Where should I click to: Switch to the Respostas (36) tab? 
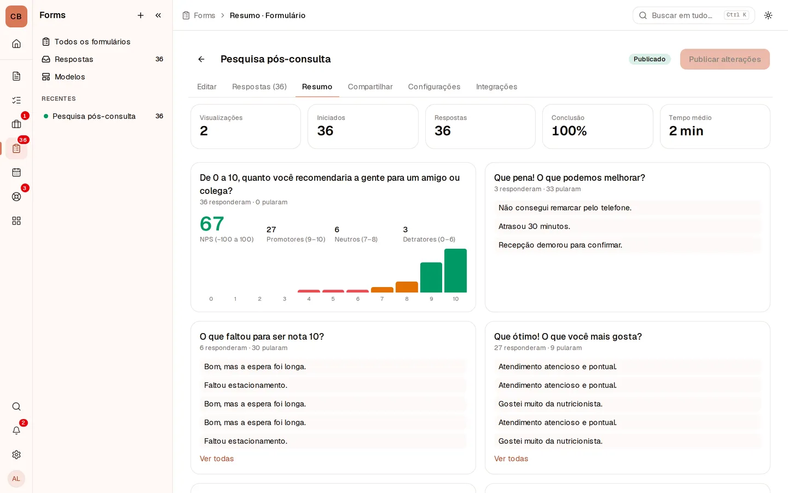coord(259,87)
